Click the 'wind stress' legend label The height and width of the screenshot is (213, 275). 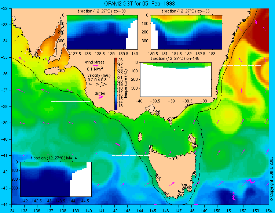[x=95, y=62]
